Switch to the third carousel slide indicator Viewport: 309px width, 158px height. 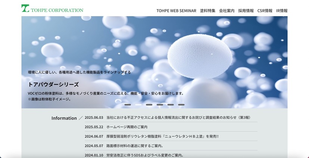149,105
